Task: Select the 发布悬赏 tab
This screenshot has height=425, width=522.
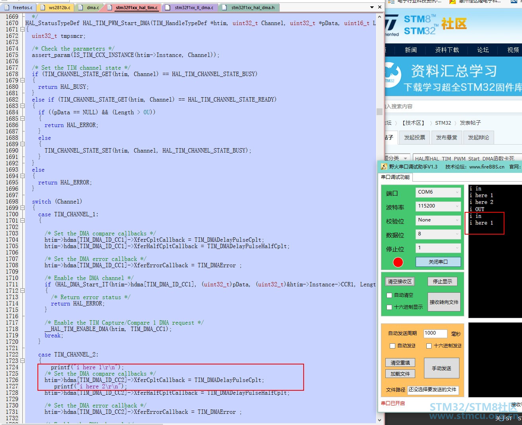Action: [446, 137]
